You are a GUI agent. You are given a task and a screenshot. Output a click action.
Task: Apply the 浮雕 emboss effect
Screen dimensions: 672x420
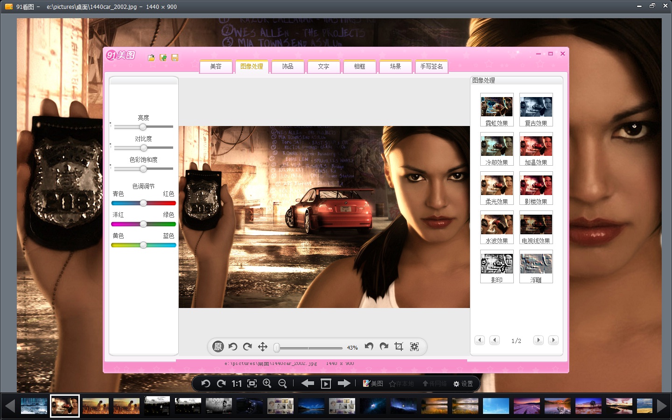click(536, 267)
